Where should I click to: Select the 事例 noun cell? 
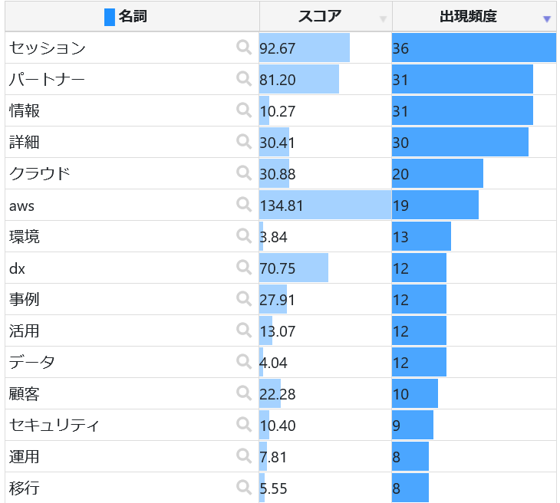24,299
